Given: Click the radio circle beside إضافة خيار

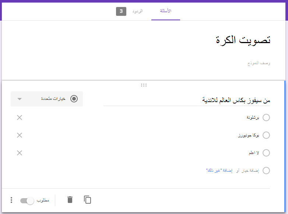Looking at the screenshot, I should click(266, 171).
